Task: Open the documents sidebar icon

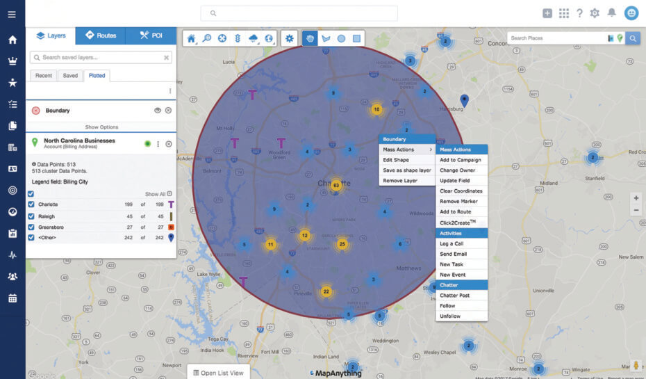Action: point(13,126)
